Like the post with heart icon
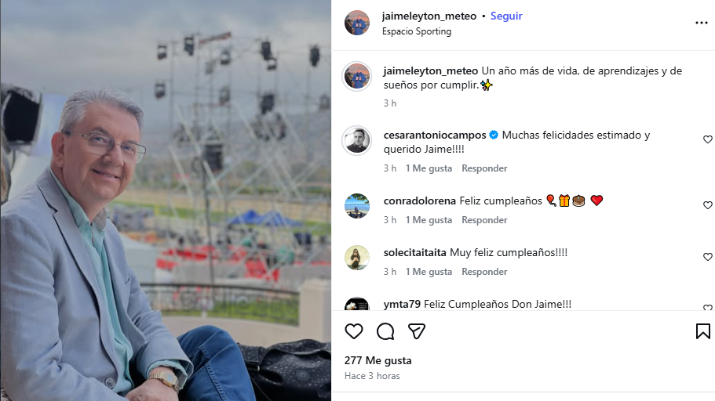 (354, 331)
